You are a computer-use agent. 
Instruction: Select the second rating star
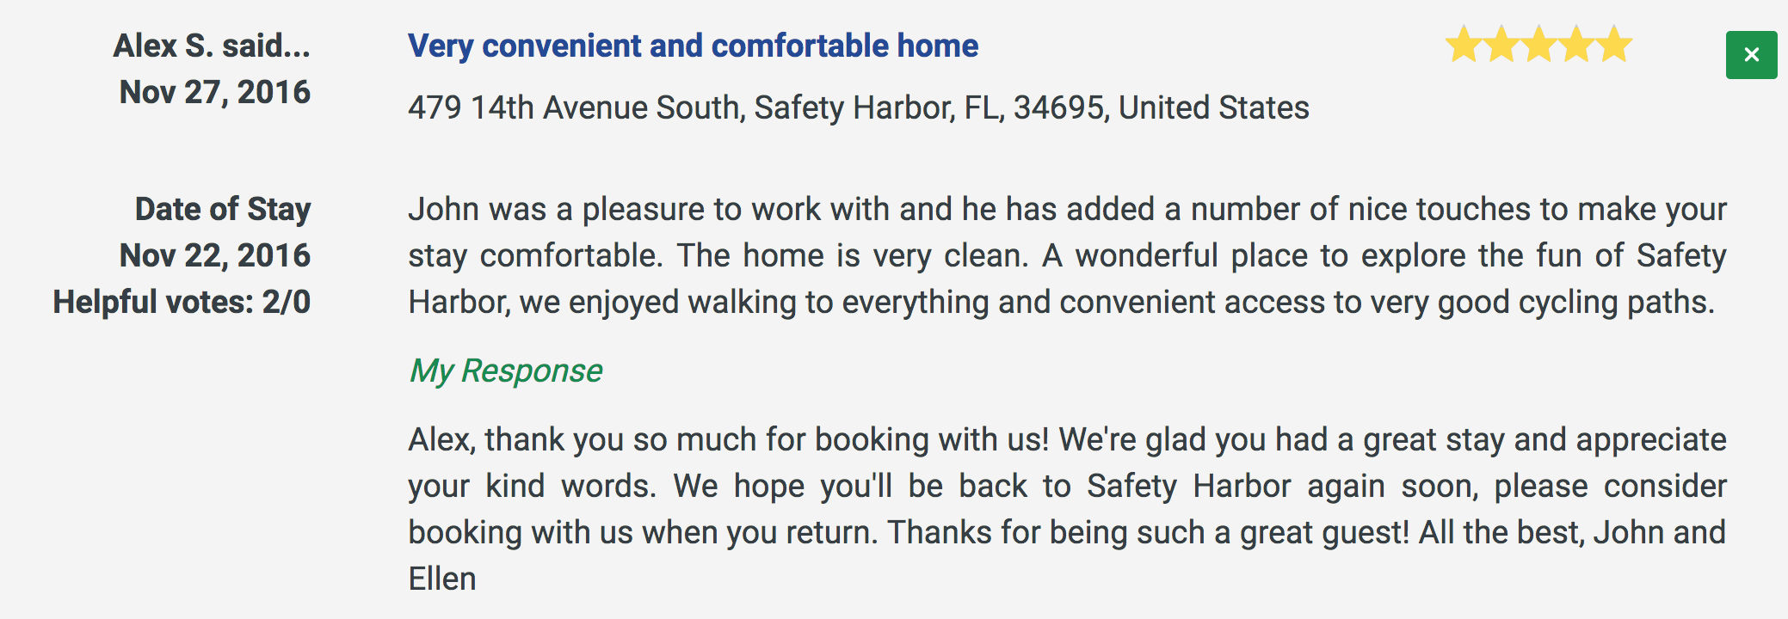coord(1501,44)
